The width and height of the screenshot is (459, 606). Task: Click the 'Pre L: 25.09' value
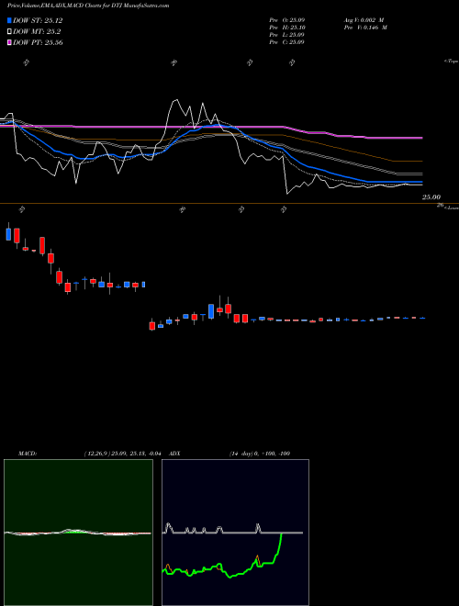point(286,35)
